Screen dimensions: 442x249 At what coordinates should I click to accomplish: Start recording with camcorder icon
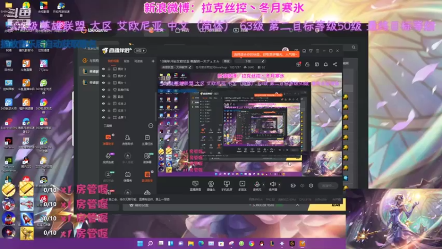click(x=293, y=185)
